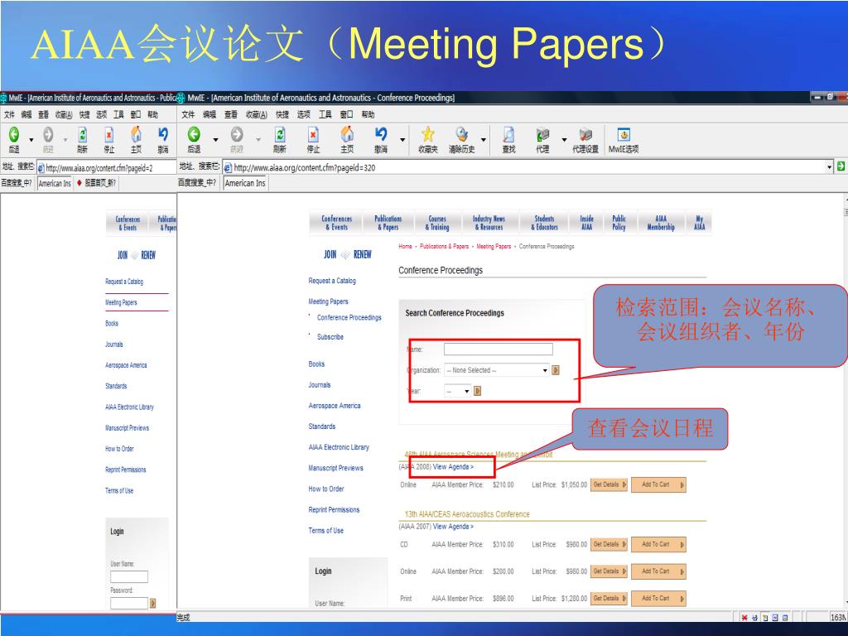
Task: Click Get Details for the Online $200.00 item
Action: (x=609, y=571)
